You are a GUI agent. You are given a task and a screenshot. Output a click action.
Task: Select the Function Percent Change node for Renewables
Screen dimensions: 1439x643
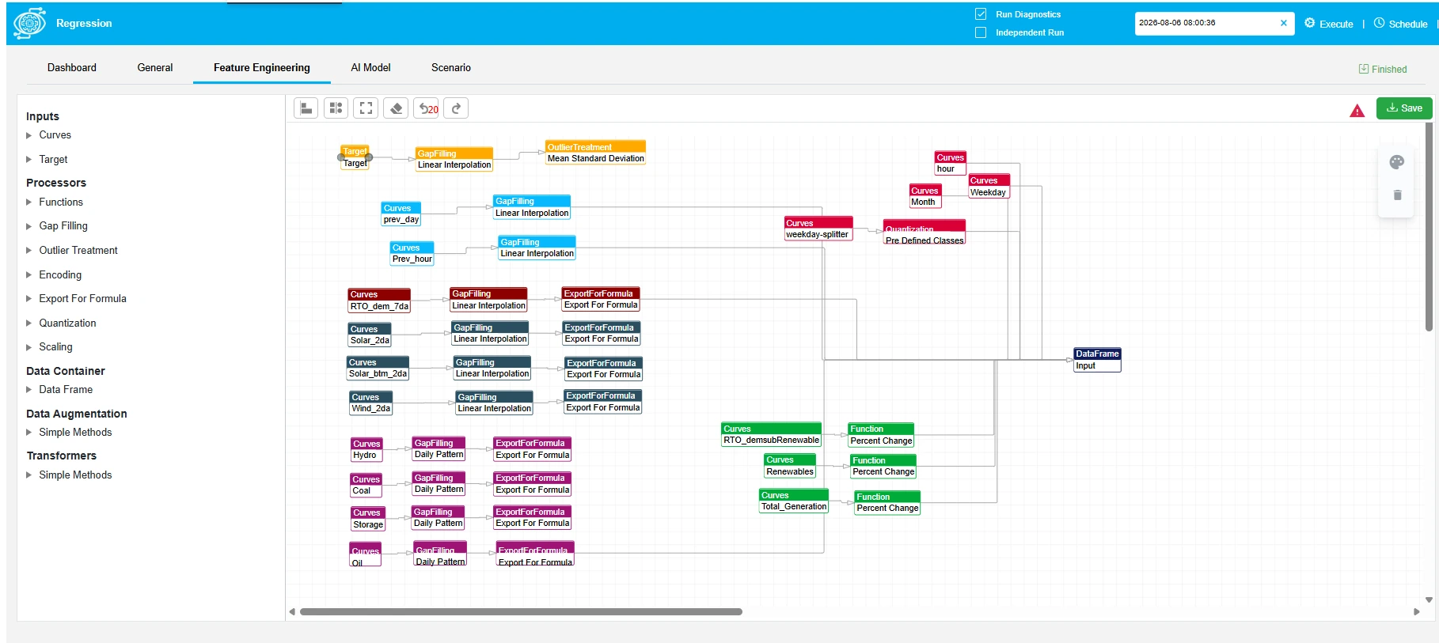883,466
